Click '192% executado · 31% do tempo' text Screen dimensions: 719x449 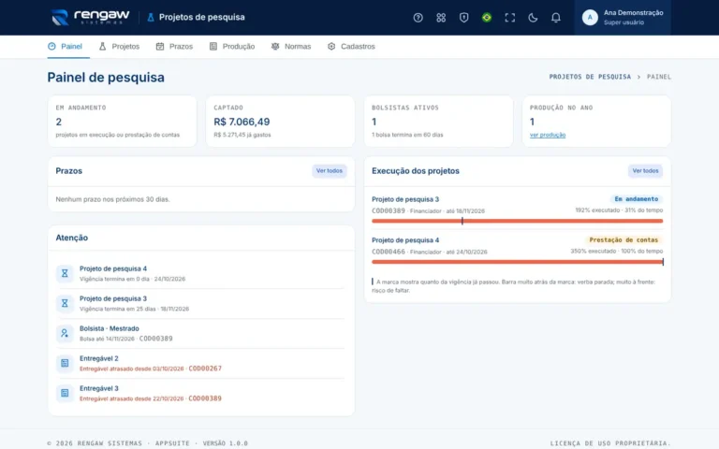[619, 210]
